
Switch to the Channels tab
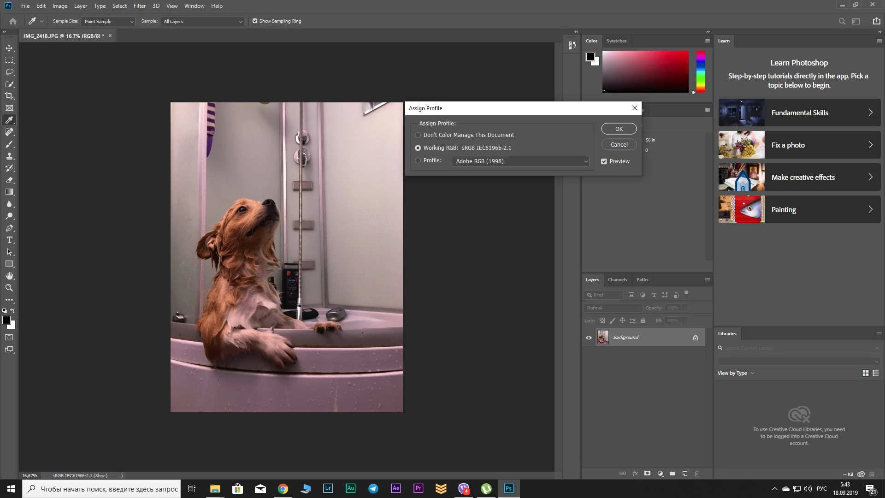coord(617,280)
